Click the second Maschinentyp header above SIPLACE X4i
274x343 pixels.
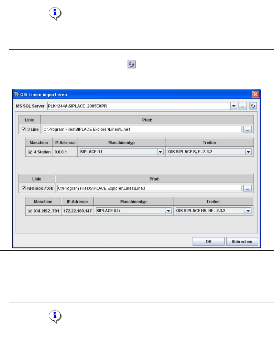coord(133,202)
